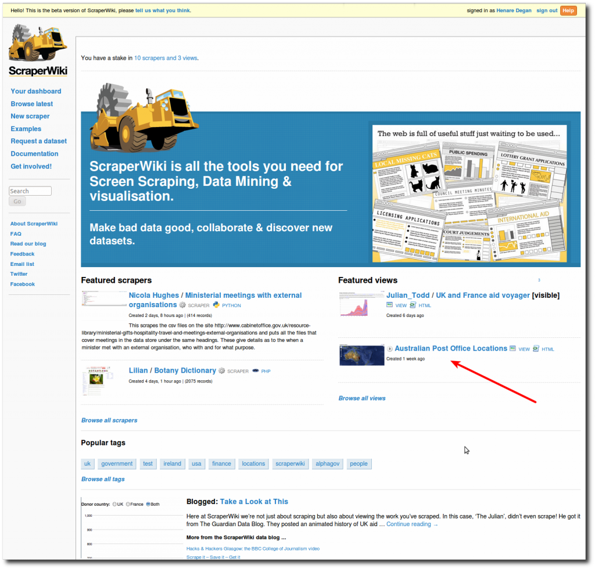Click Browse all scrapers
The height and width of the screenshot is (569, 595).
tap(109, 421)
